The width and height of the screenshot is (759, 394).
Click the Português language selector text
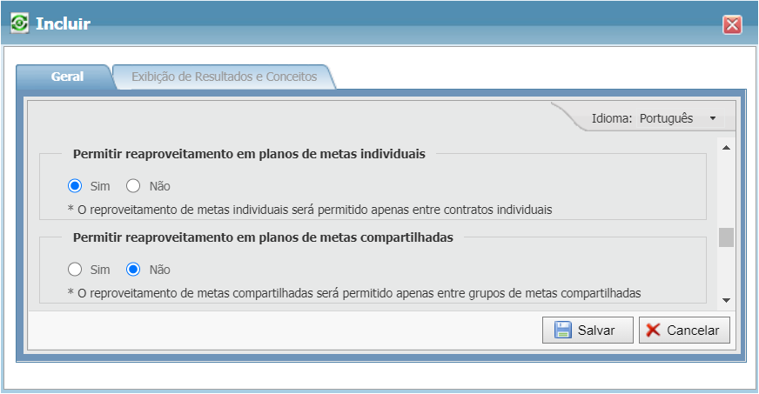click(666, 118)
